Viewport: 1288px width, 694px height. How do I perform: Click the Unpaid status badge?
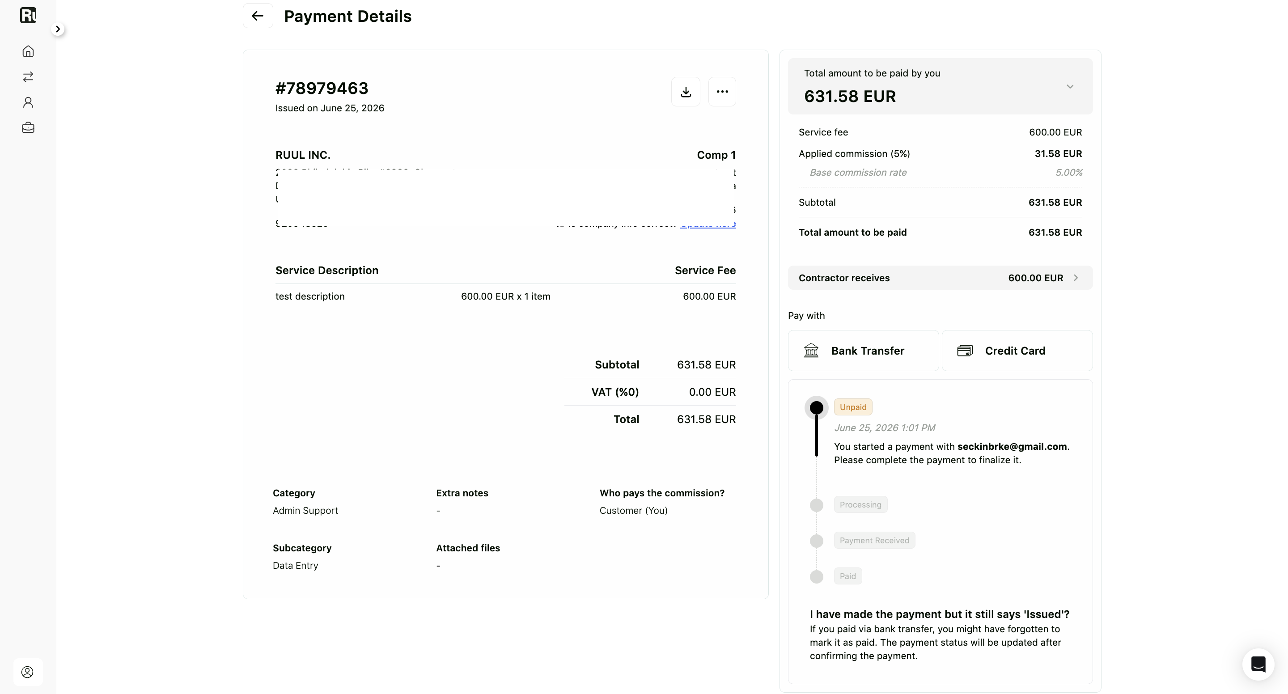click(x=853, y=407)
